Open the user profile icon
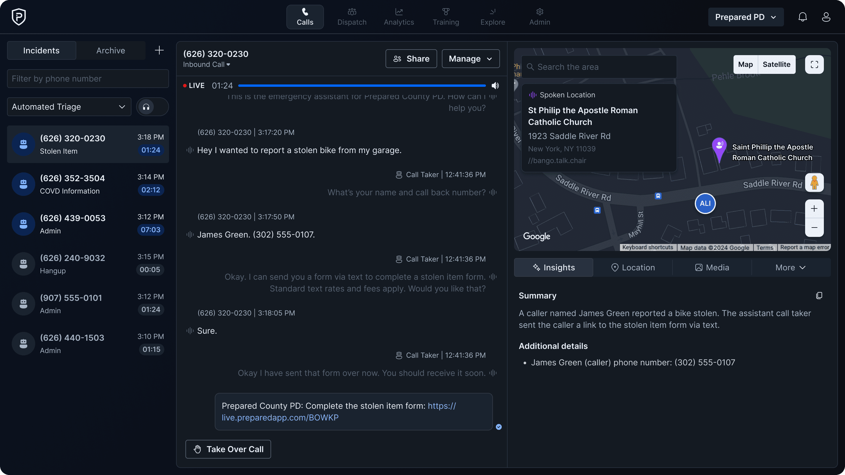This screenshot has width=845, height=475. (x=826, y=17)
